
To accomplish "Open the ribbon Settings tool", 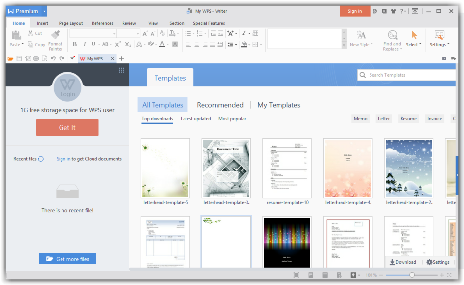I will click(x=439, y=39).
